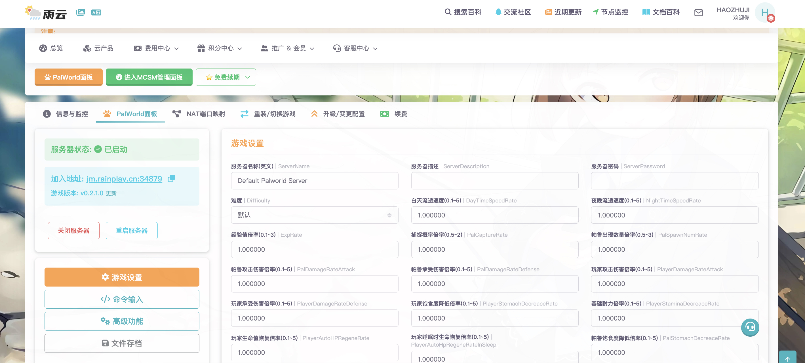Click the back-to-top arrow button

click(787, 358)
